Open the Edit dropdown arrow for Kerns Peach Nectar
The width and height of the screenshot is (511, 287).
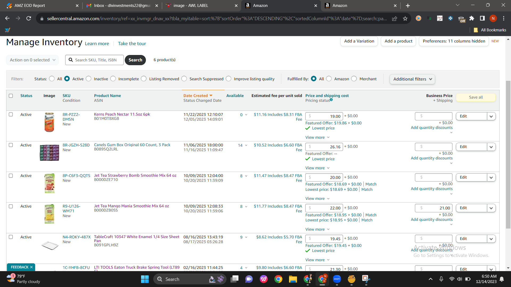pyautogui.click(x=491, y=116)
